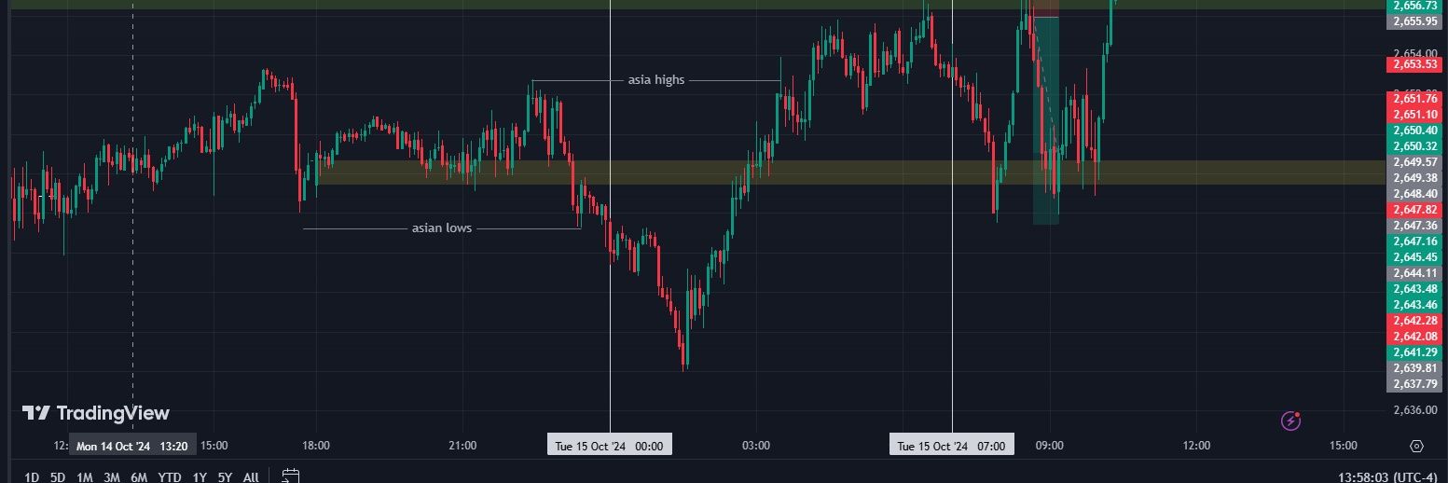Select the 1Y time range
The image size is (1448, 483).
[x=200, y=477]
